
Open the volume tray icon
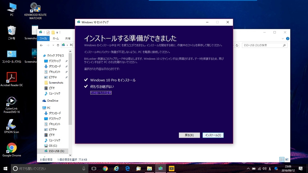click(264, 168)
